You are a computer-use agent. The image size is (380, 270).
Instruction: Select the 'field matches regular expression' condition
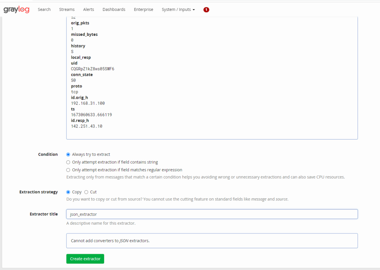coord(68,170)
